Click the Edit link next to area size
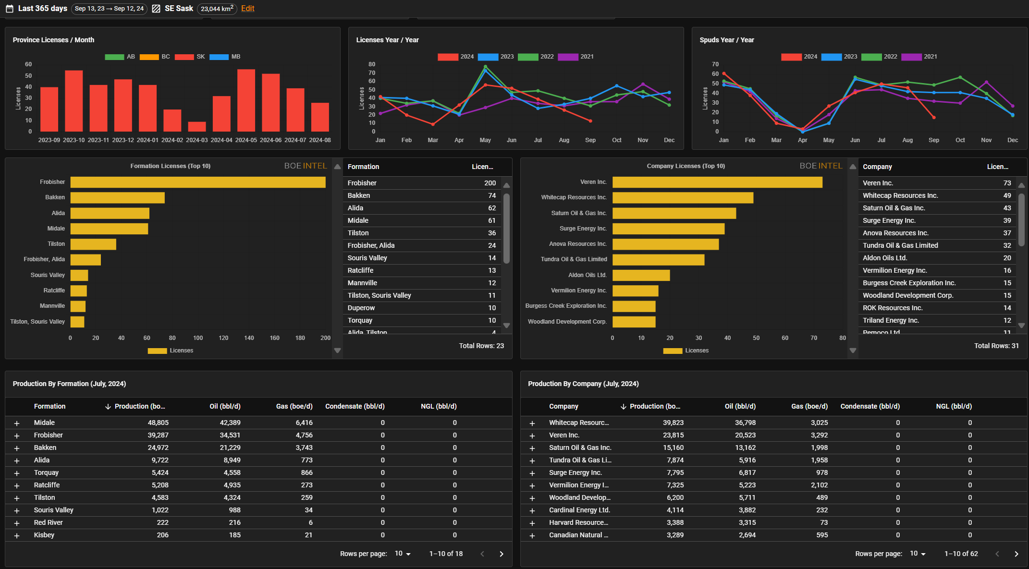 247,9
